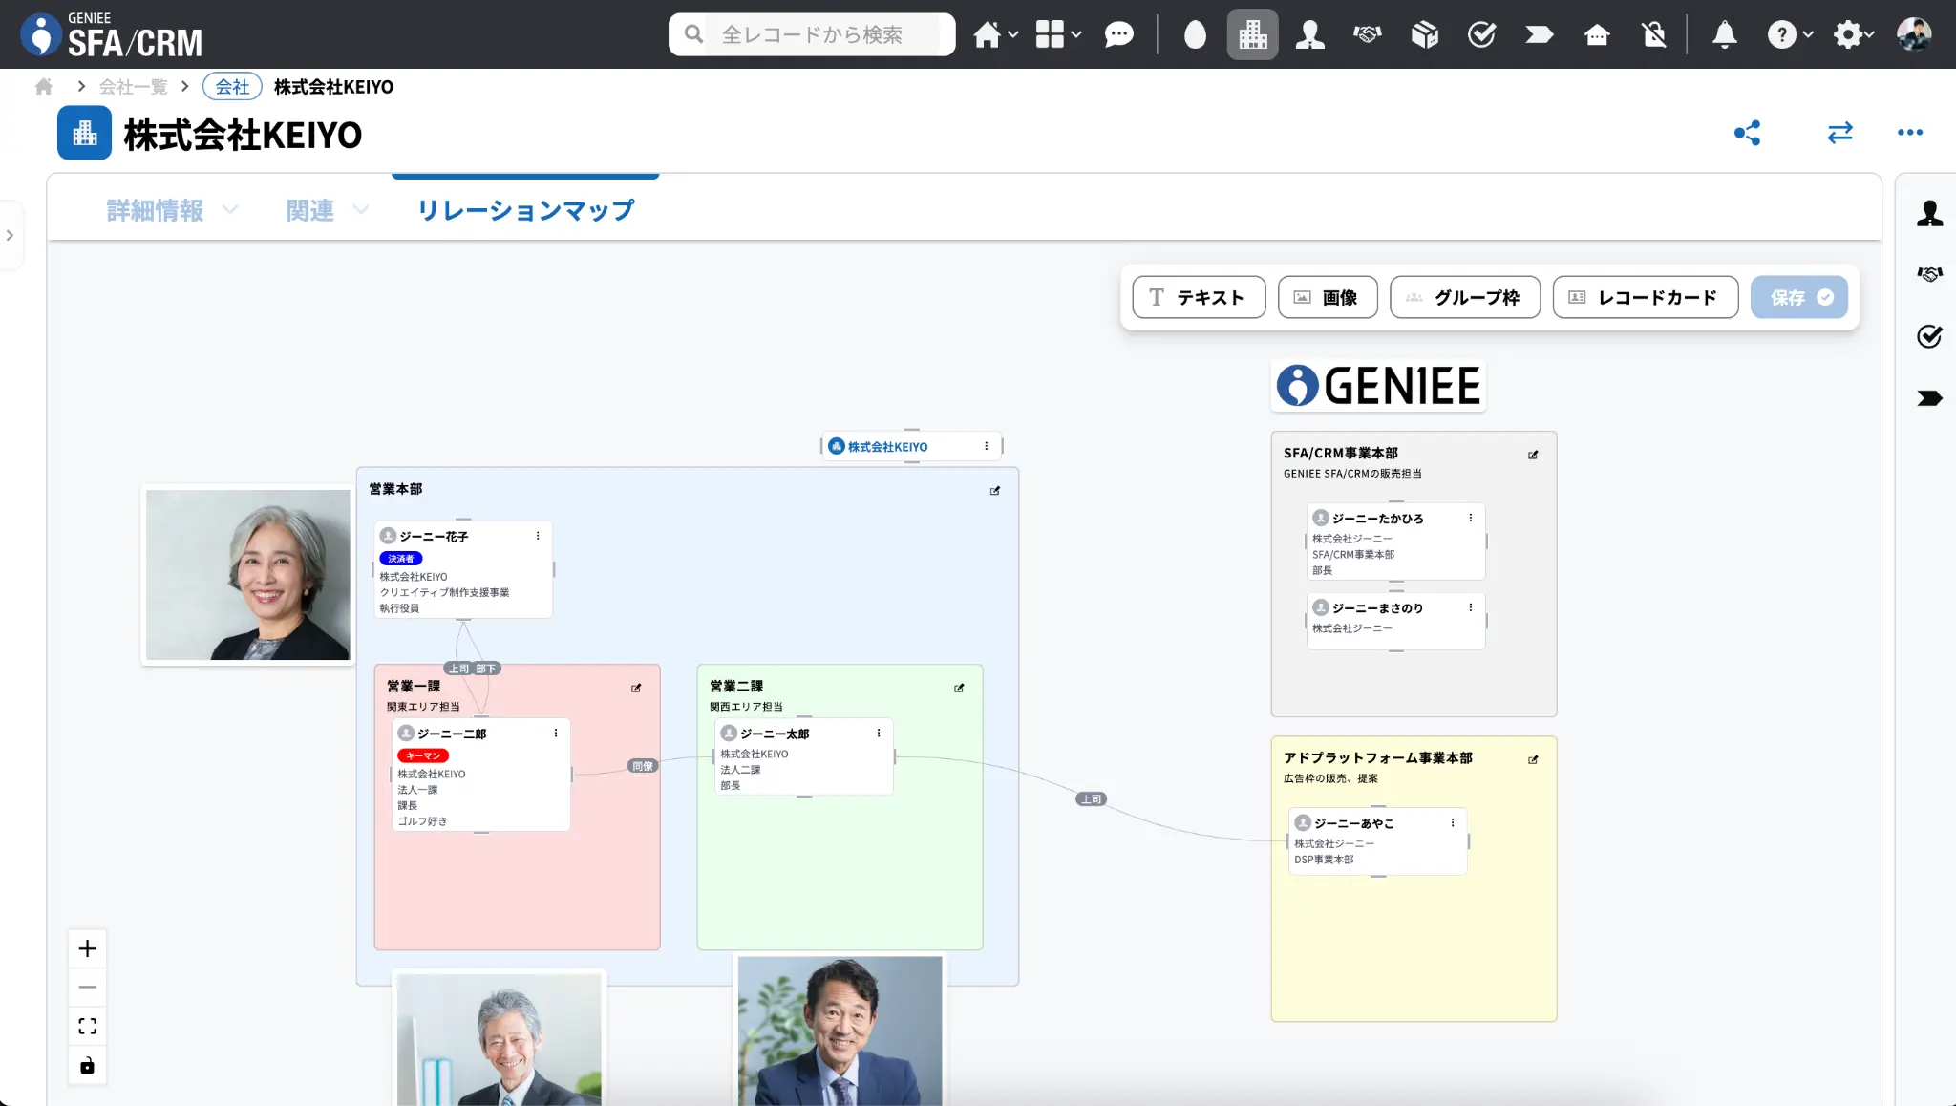Open options menu on ジーニー太郎 card
1956x1106 pixels.
coord(879,733)
